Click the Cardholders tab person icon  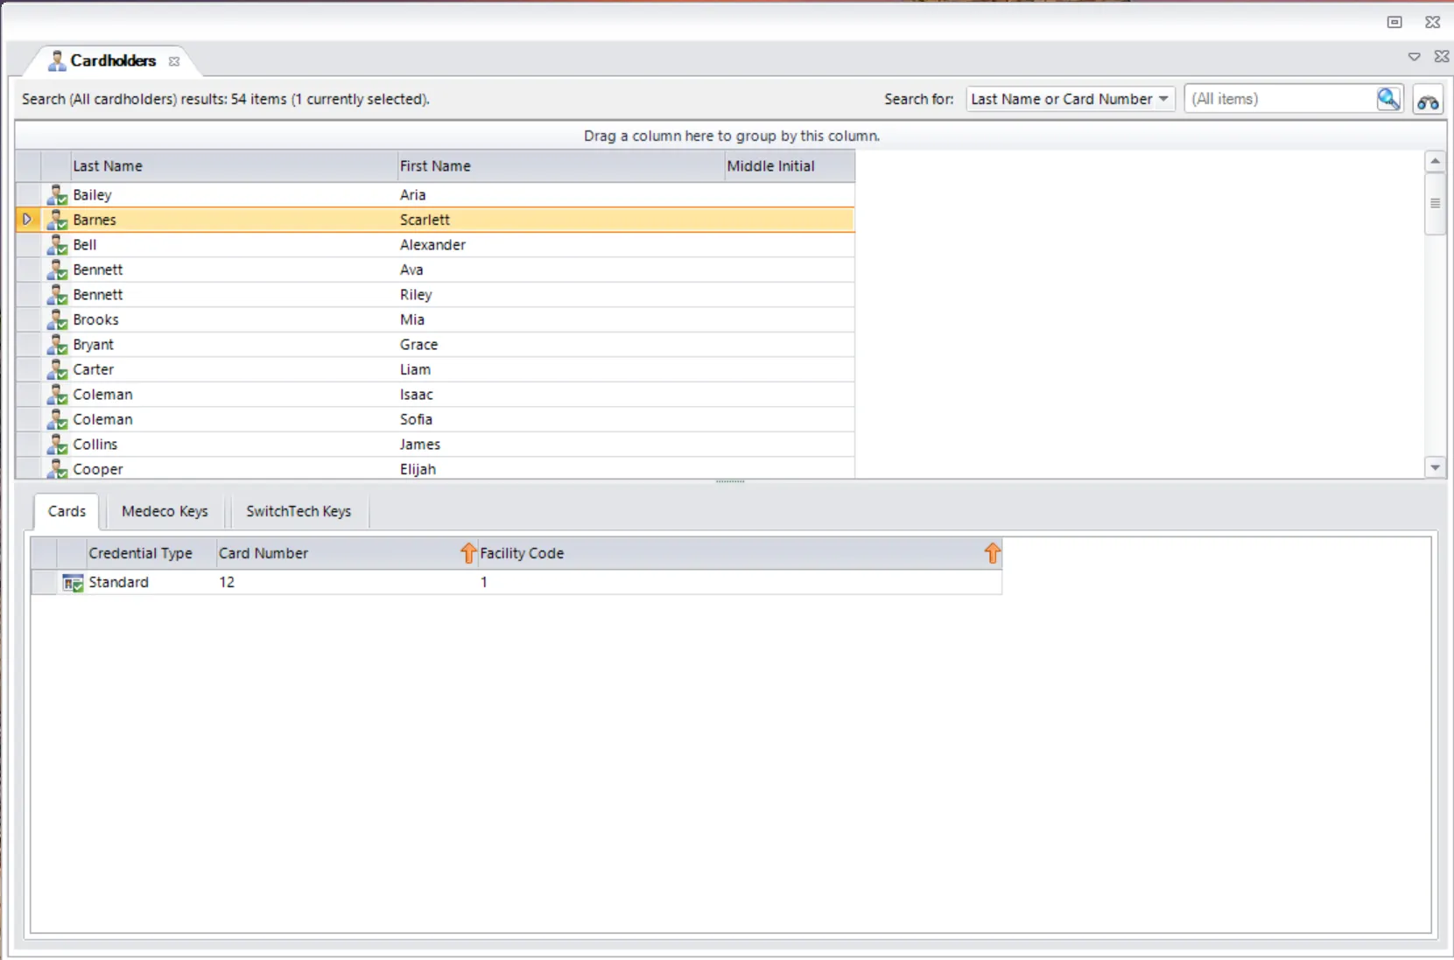[57, 60]
